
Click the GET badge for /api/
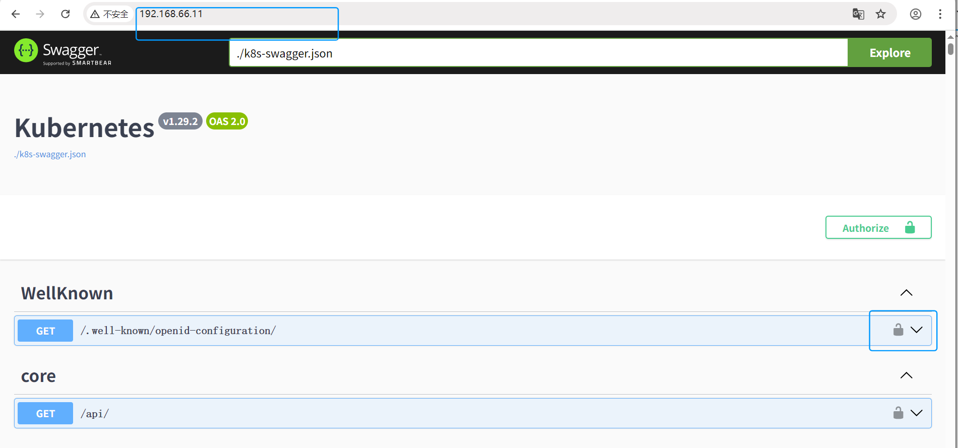45,413
